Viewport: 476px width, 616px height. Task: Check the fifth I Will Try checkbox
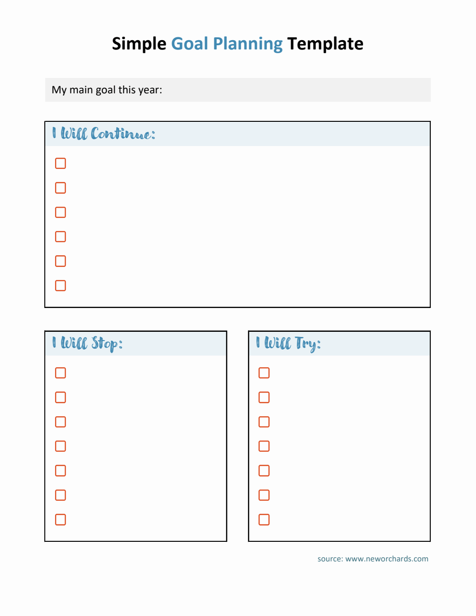tap(264, 470)
